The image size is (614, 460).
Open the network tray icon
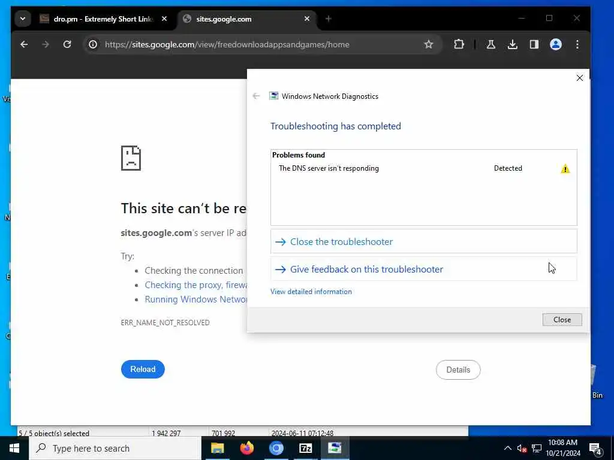(537, 448)
